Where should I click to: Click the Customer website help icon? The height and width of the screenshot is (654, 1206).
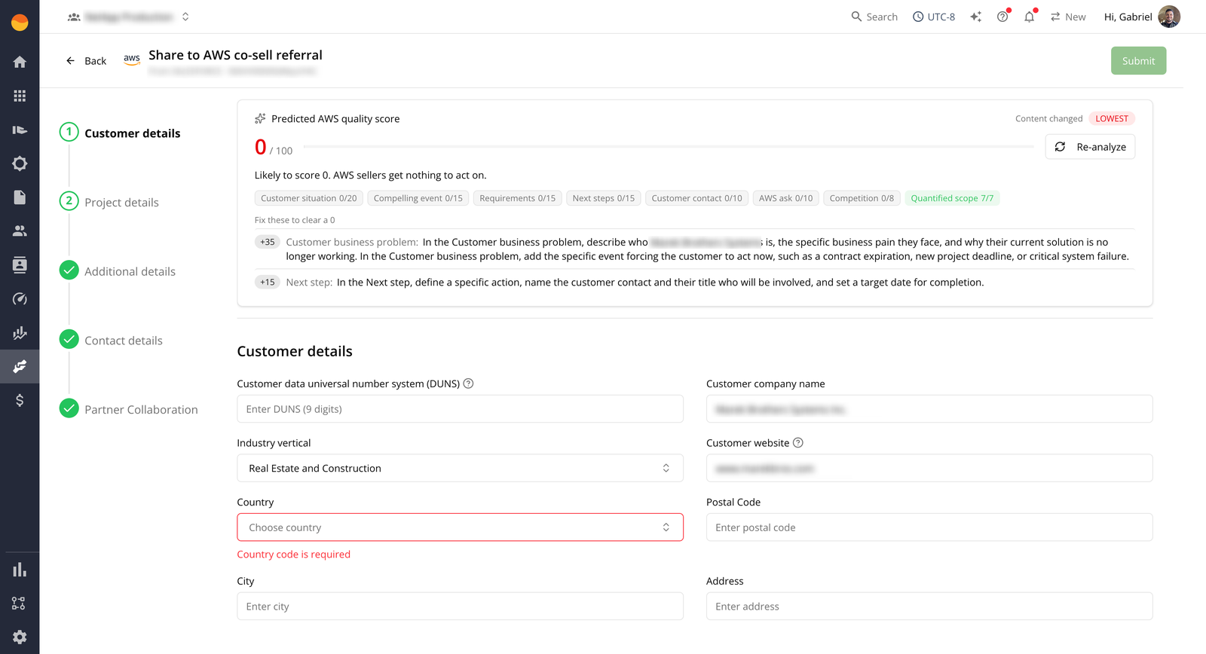click(x=798, y=443)
